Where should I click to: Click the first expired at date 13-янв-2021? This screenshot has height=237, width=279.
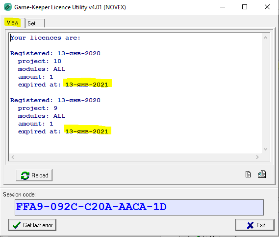(x=87, y=85)
